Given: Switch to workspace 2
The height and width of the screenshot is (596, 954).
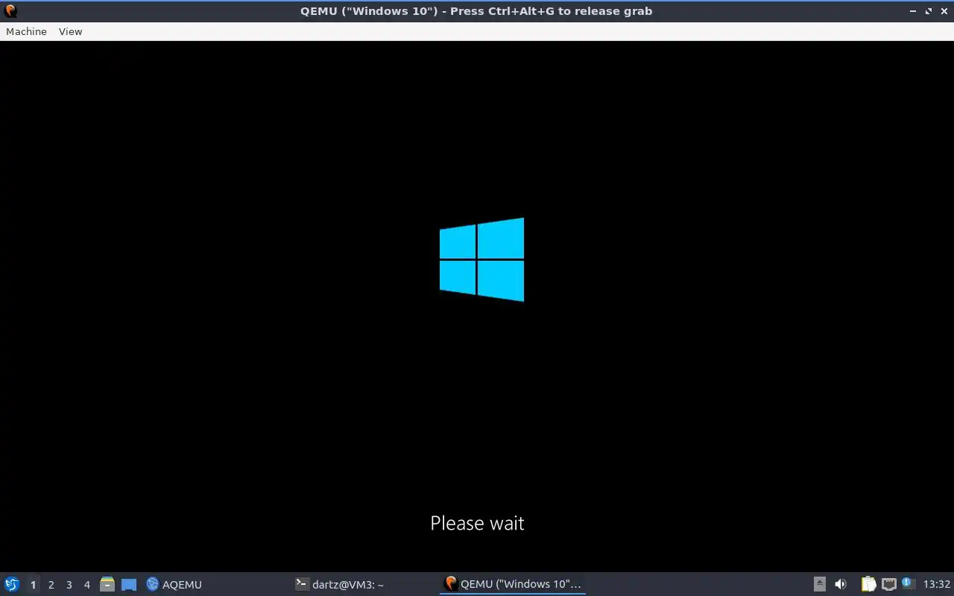Looking at the screenshot, I should coord(51,585).
